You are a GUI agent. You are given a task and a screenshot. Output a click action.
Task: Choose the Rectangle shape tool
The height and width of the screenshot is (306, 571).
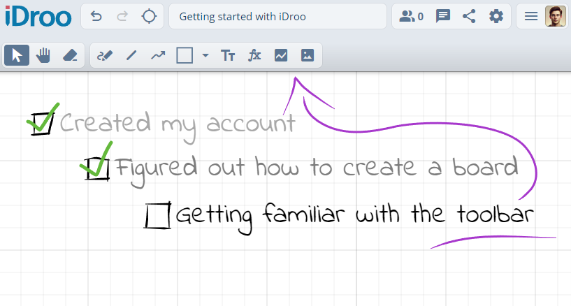tap(185, 56)
